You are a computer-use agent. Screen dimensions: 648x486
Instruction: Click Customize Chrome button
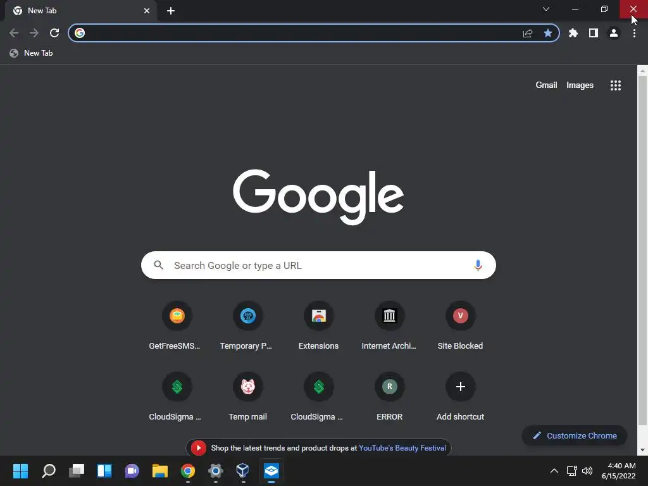point(575,435)
